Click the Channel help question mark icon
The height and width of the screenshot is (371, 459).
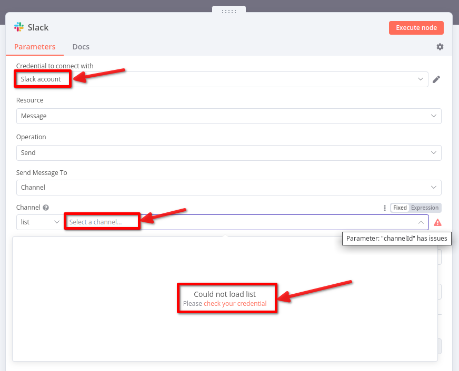point(46,208)
